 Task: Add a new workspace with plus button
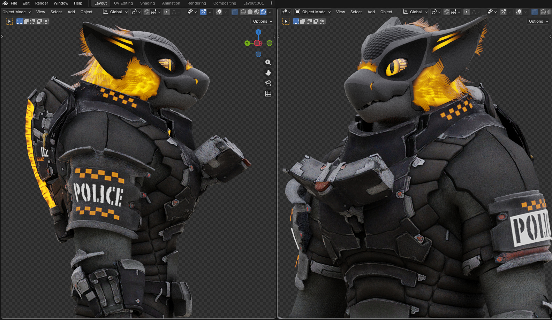271,3
